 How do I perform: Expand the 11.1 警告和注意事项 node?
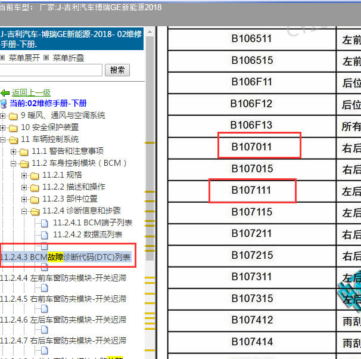pos(13,151)
